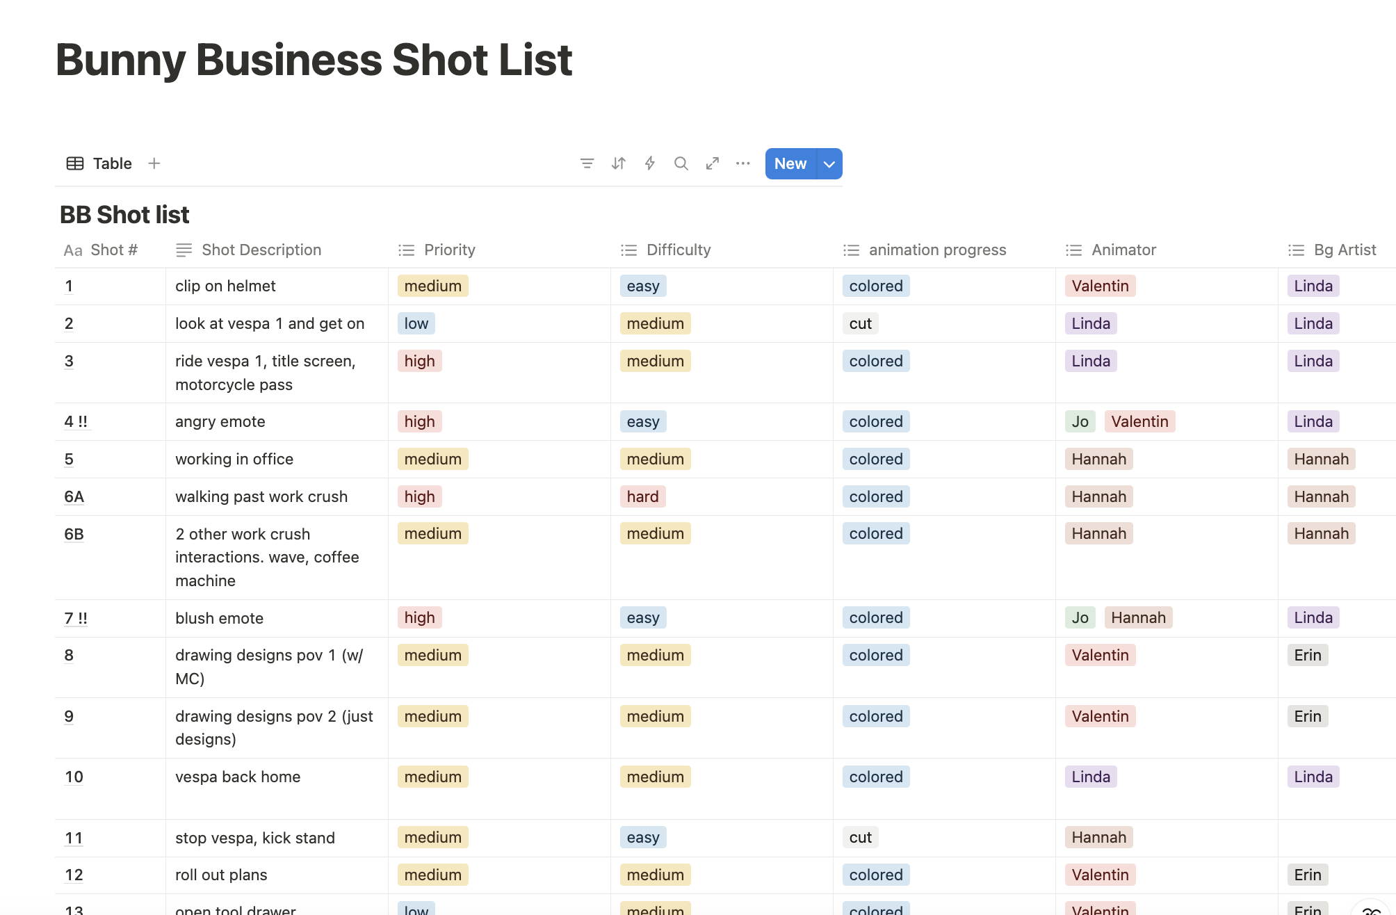Click 'drawing designs pov 2 (just designs)'
Image resolution: width=1396 pixels, height=915 pixels.
pyautogui.click(x=277, y=727)
